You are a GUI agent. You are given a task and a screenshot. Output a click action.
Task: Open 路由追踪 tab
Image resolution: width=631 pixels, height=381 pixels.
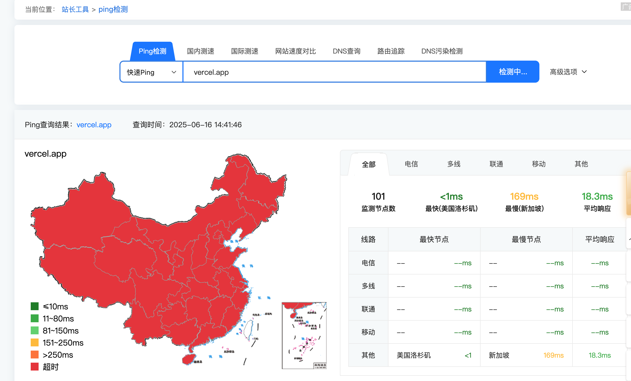click(391, 51)
